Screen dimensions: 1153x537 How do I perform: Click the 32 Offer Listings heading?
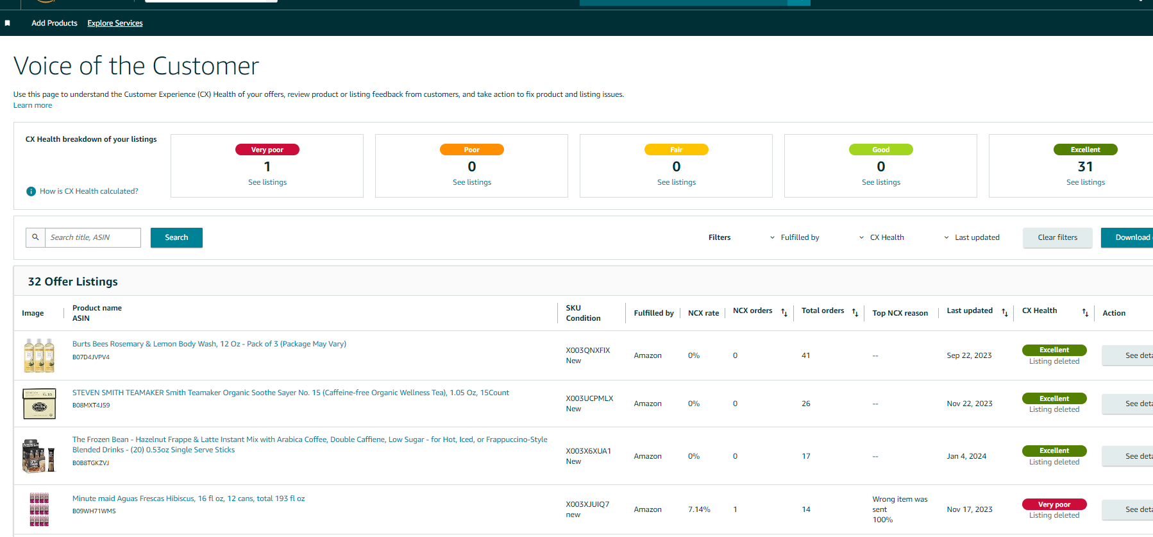tap(73, 282)
